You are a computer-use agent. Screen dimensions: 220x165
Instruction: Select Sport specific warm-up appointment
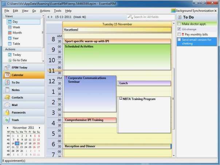(117, 41)
